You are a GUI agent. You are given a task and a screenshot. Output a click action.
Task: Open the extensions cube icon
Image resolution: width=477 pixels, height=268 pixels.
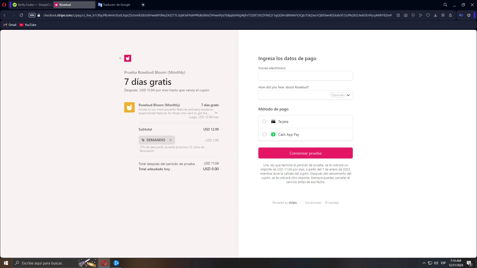pos(469,15)
